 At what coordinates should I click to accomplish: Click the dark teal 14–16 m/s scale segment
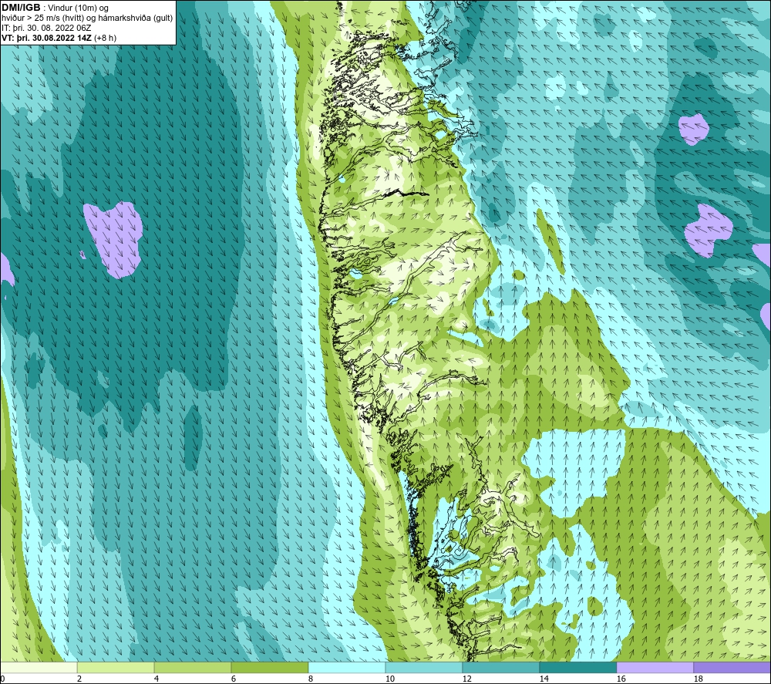tap(577, 667)
